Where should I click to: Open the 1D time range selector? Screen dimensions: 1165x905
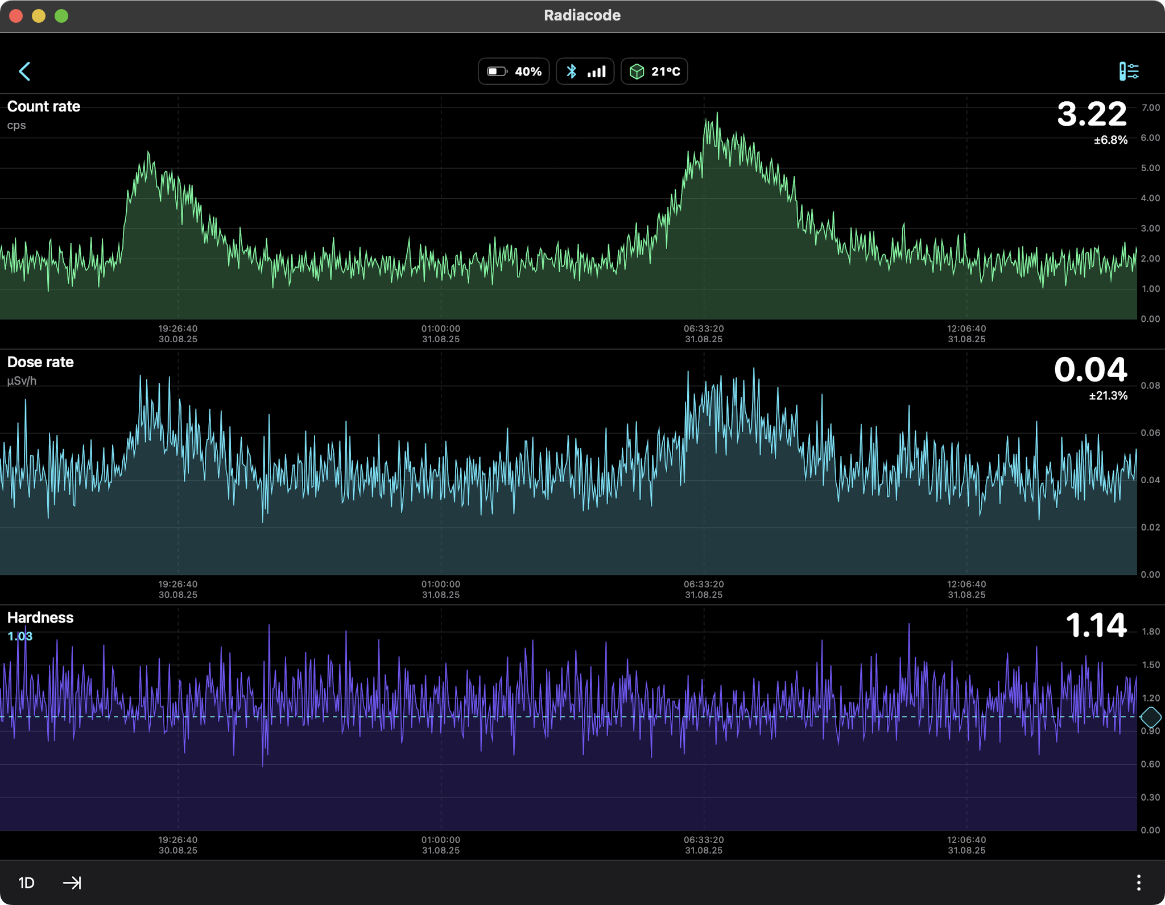coord(26,882)
